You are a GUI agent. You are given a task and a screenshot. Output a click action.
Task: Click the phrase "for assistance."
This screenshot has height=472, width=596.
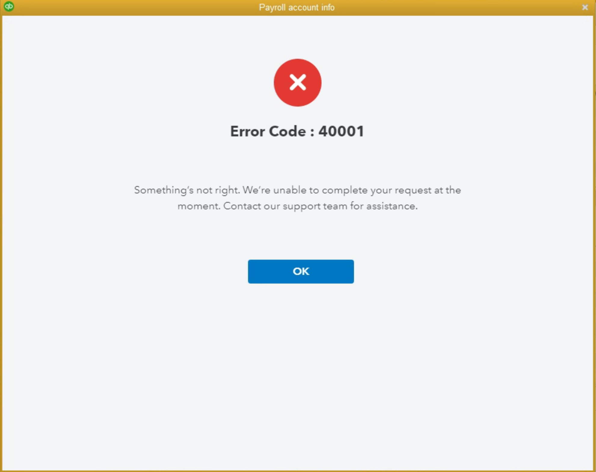(x=384, y=206)
